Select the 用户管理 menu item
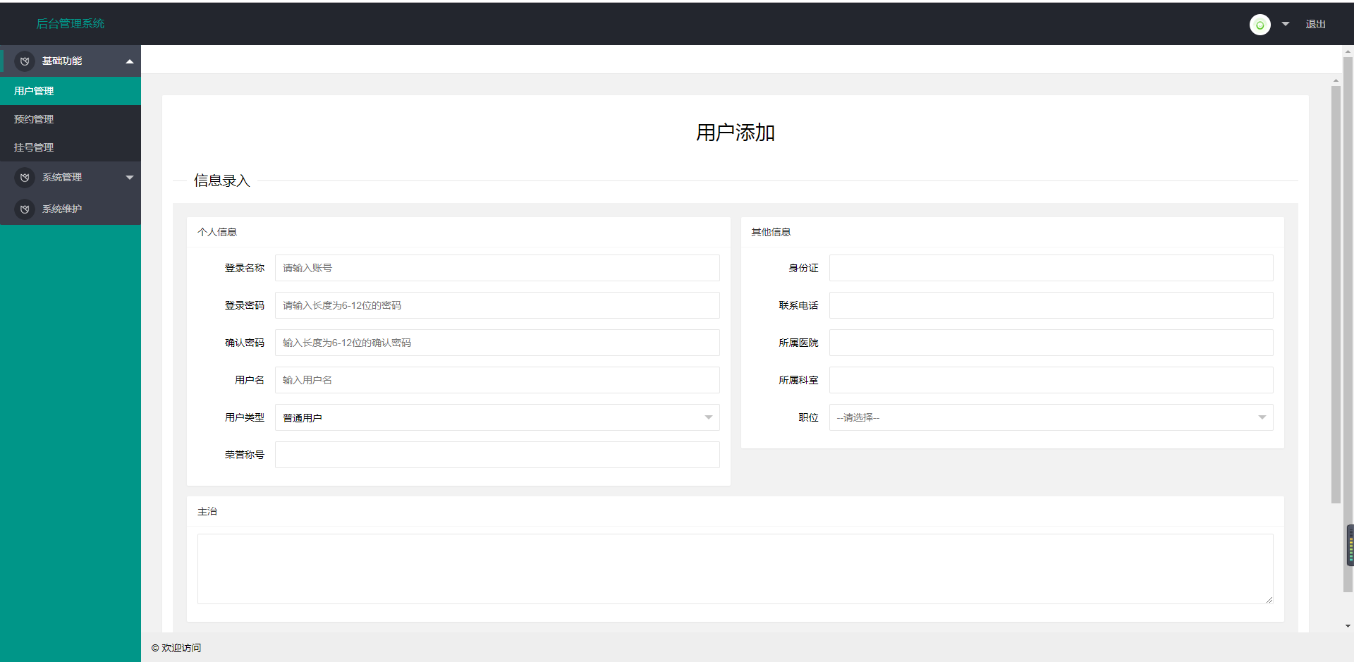 pyautogui.click(x=71, y=91)
